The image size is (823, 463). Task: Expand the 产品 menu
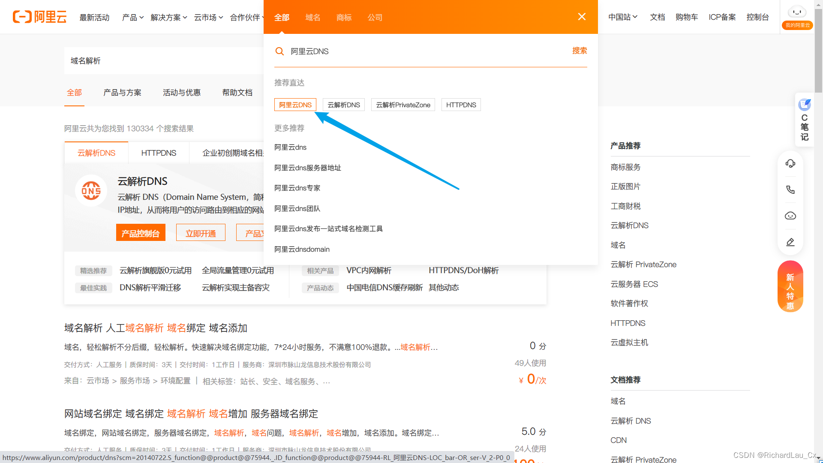[132, 18]
